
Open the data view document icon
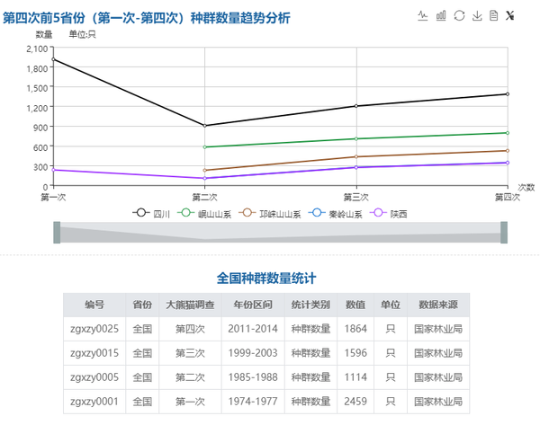tap(493, 15)
